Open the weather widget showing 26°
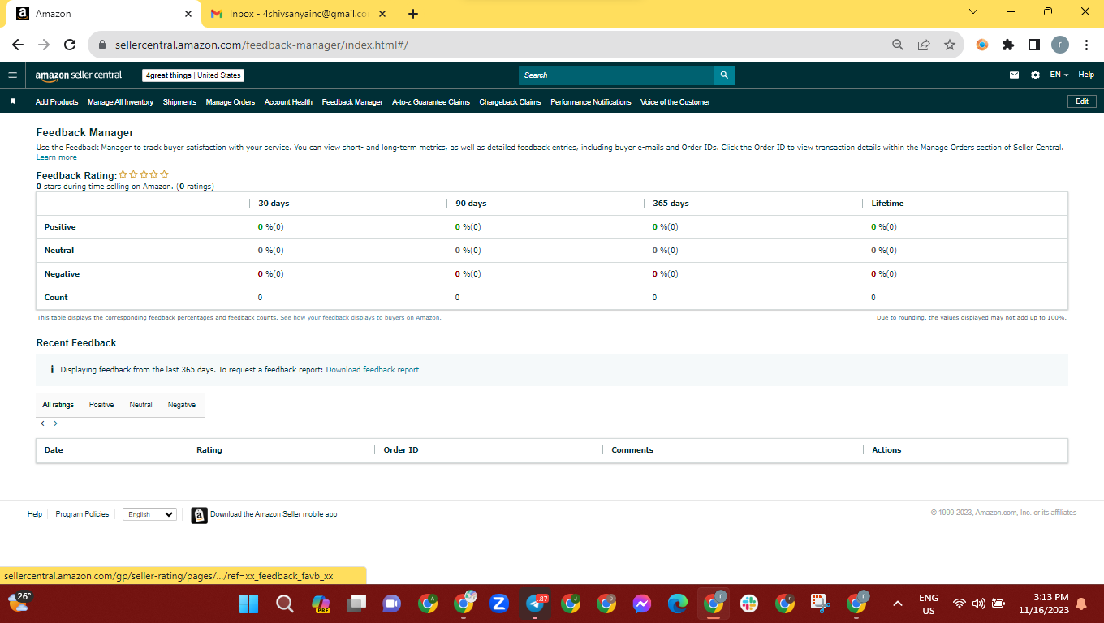Image resolution: width=1104 pixels, height=623 pixels. coord(19,602)
